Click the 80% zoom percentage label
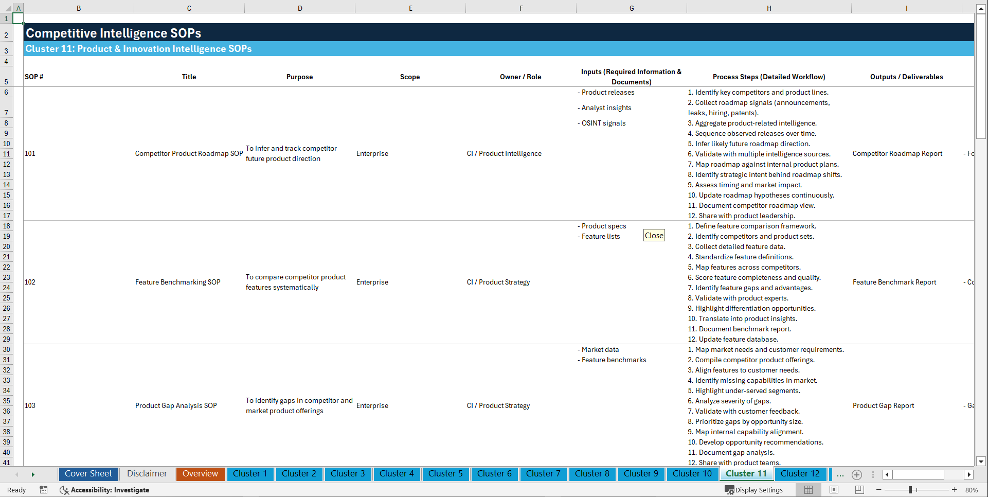 (x=972, y=490)
